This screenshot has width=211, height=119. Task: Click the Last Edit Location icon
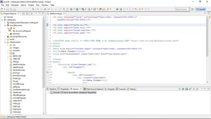pyautogui.click(x=136, y=9)
